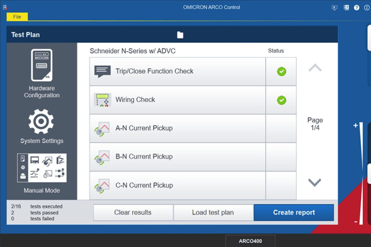Click the Status column header
The width and height of the screenshot is (371, 247).
[276, 51]
